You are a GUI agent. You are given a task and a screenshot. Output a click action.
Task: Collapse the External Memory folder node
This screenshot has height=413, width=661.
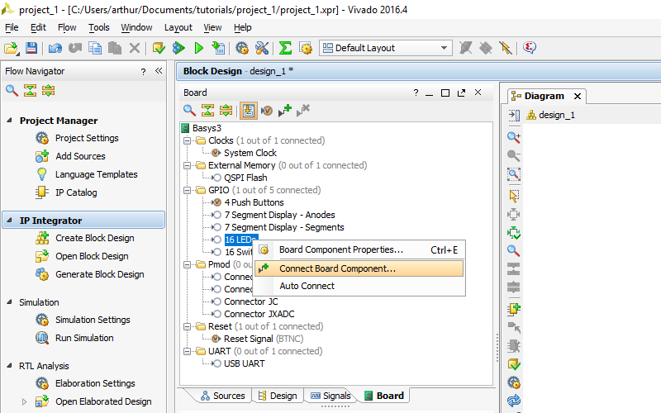point(188,166)
